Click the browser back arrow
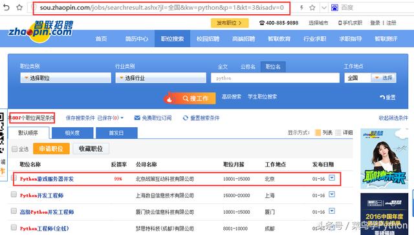 (6, 7)
